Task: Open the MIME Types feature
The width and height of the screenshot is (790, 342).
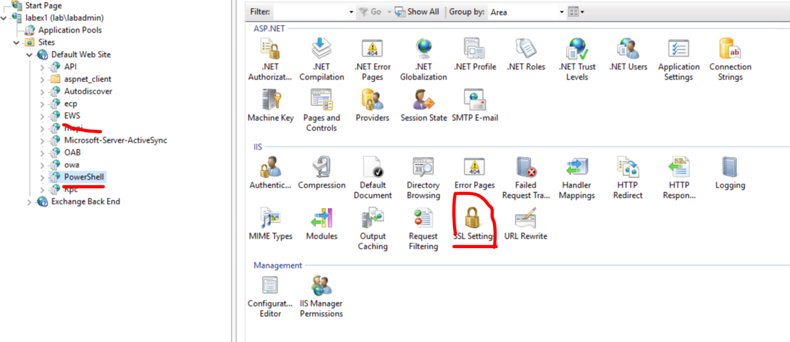Action: click(x=270, y=224)
